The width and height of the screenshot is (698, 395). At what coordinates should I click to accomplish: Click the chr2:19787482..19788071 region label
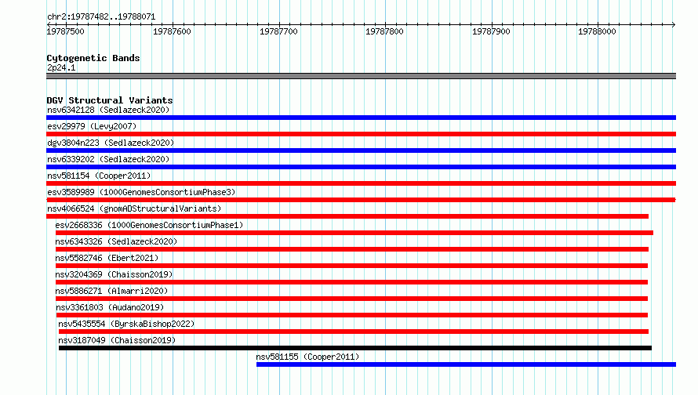[x=101, y=16]
